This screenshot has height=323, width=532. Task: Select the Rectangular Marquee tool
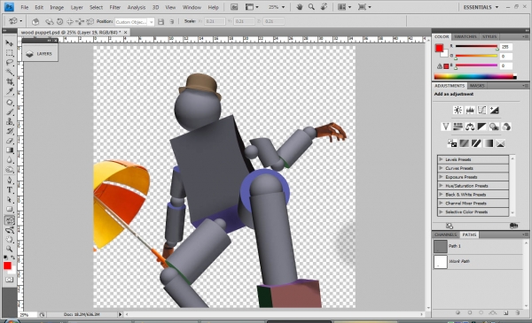(x=9, y=53)
